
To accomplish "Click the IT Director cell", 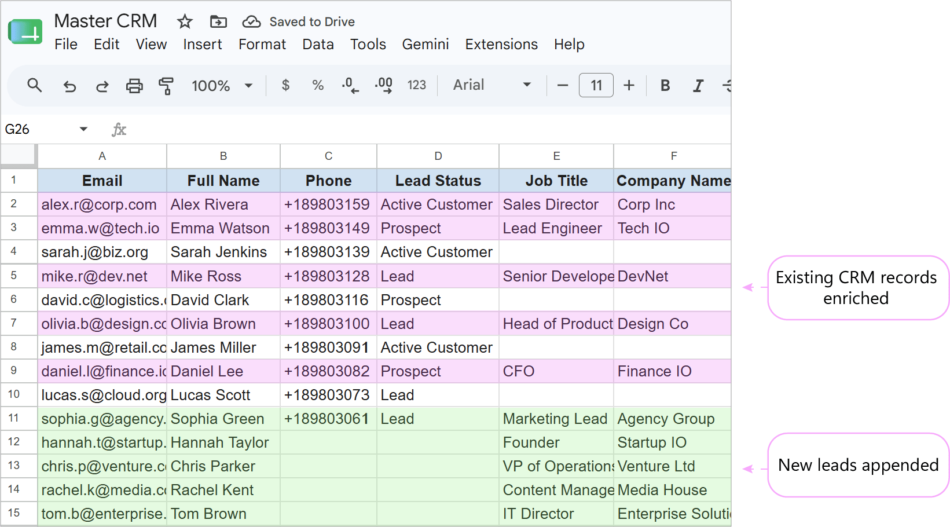I will 556,514.
